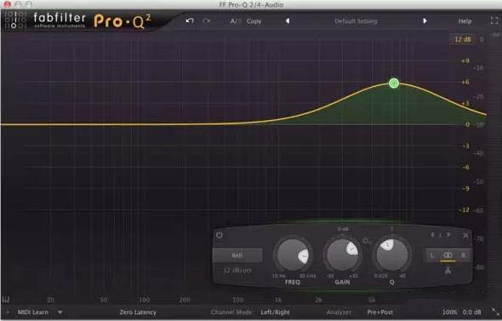Open the Help menu
502x321 pixels.
click(x=465, y=21)
